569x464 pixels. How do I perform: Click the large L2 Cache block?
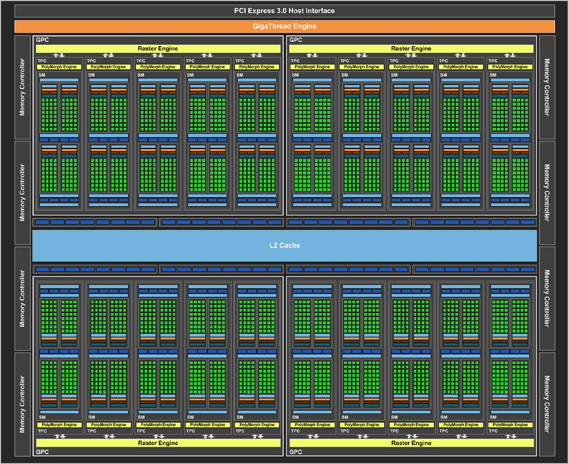(x=284, y=245)
